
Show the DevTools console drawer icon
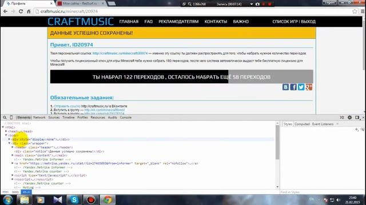point(342,117)
